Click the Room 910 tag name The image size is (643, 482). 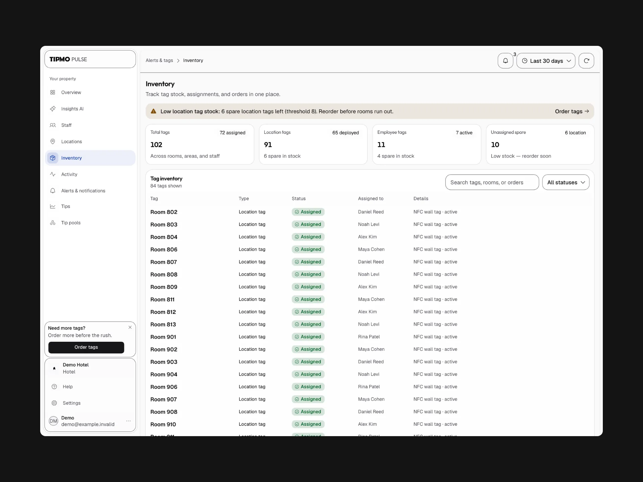click(163, 424)
